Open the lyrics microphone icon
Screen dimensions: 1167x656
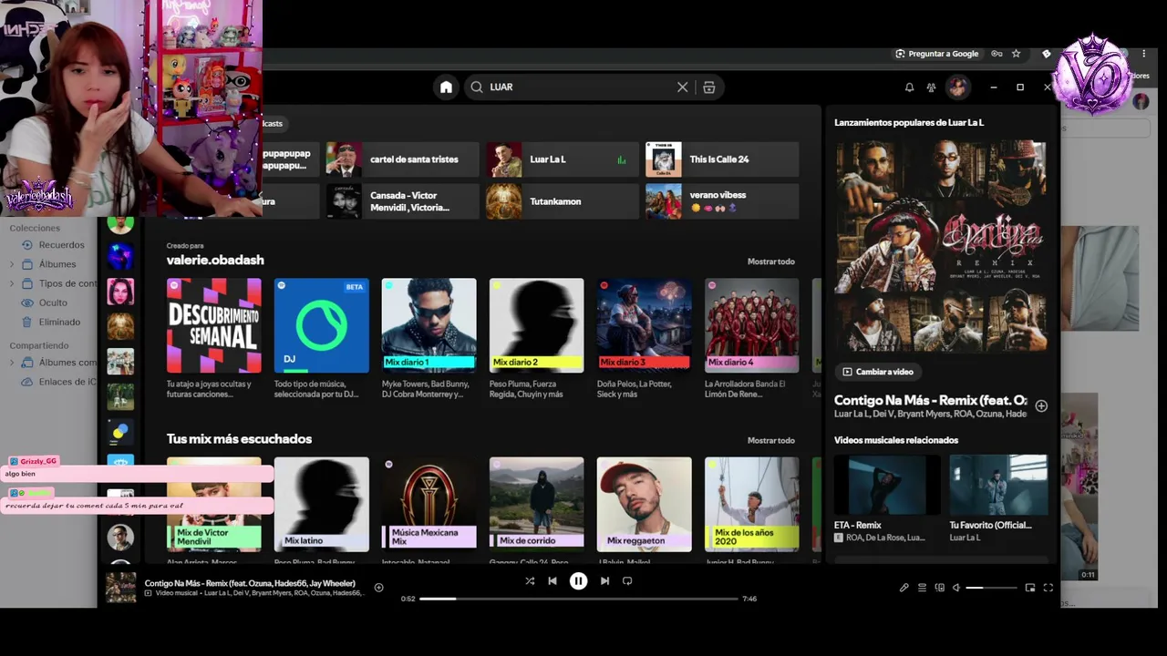coord(904,588)
